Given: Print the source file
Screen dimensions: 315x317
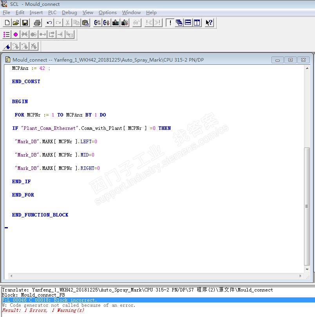Looking at the screenshot, I should 37,23.
